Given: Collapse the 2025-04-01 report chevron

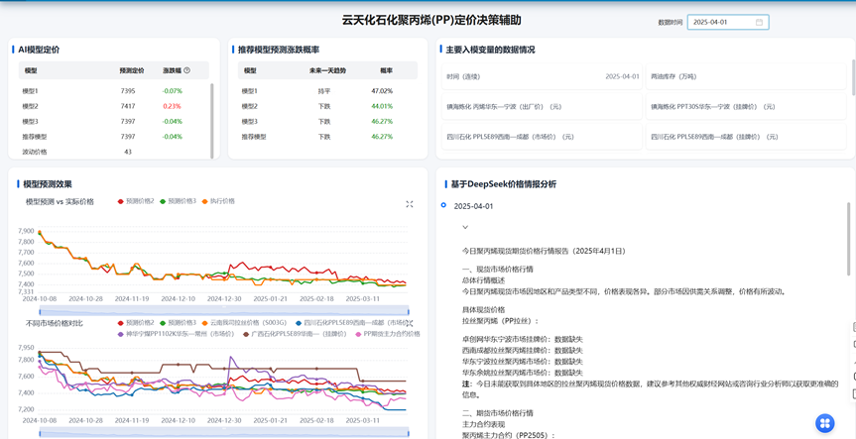Looking at the screenshot, I should 465,227.
